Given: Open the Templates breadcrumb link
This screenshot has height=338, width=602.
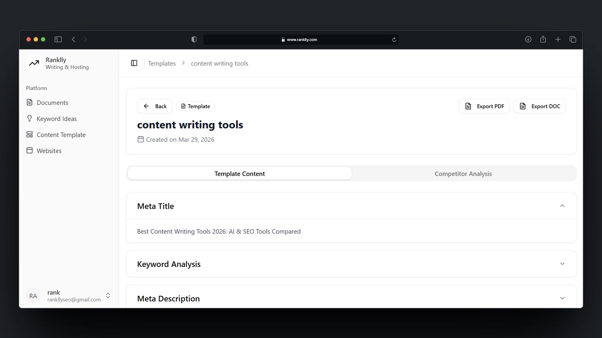Looking at the screenshot, I should [x=162, y=63].
